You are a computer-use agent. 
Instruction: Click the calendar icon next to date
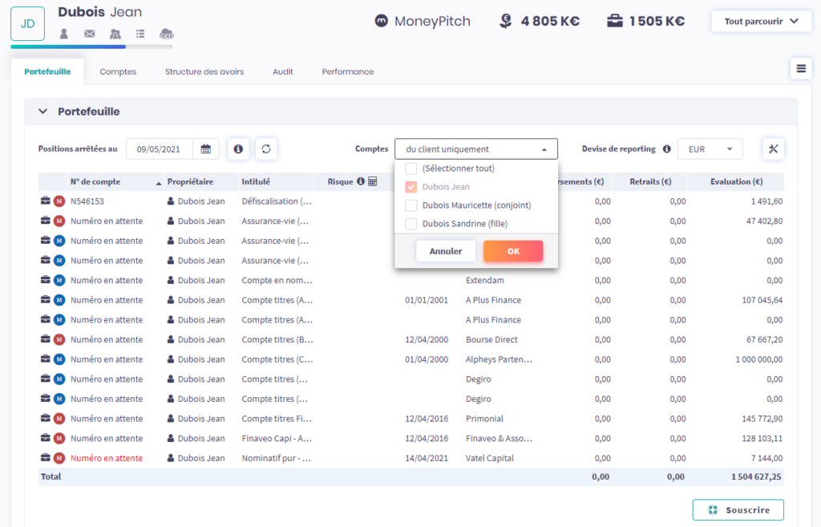point(206,148)
